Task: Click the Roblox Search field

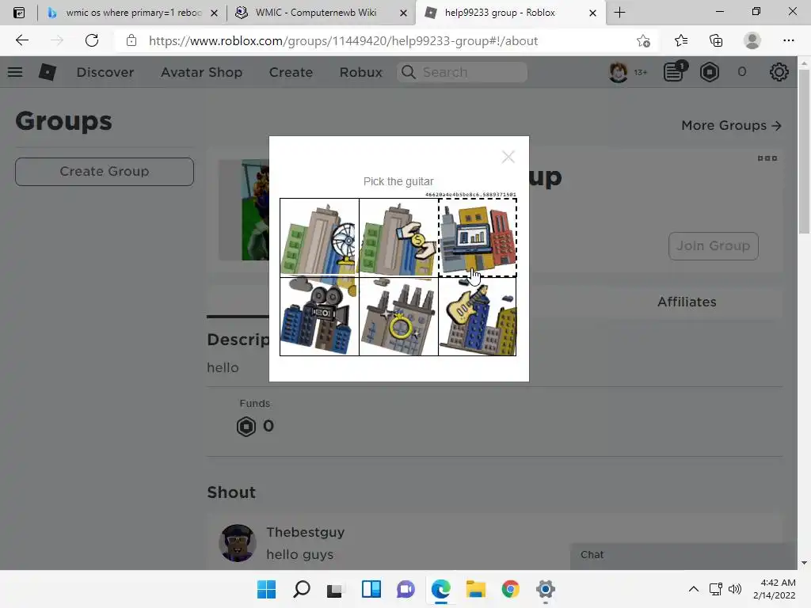Action: pos(463,72)
